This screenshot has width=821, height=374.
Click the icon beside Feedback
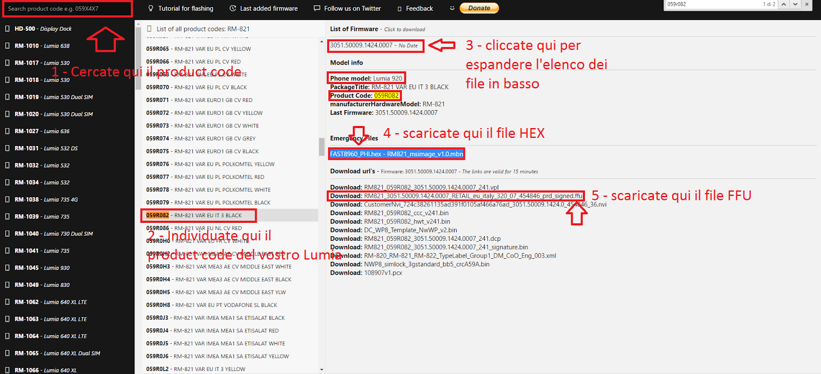(x=400, y=9)
